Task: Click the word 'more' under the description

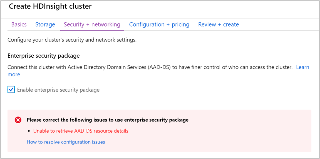Action: point(14,74)
